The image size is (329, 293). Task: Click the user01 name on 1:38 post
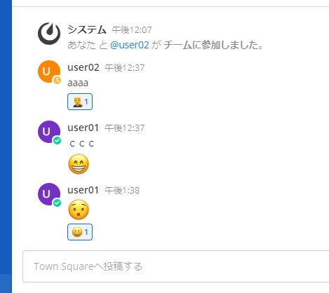coord(83,190)
